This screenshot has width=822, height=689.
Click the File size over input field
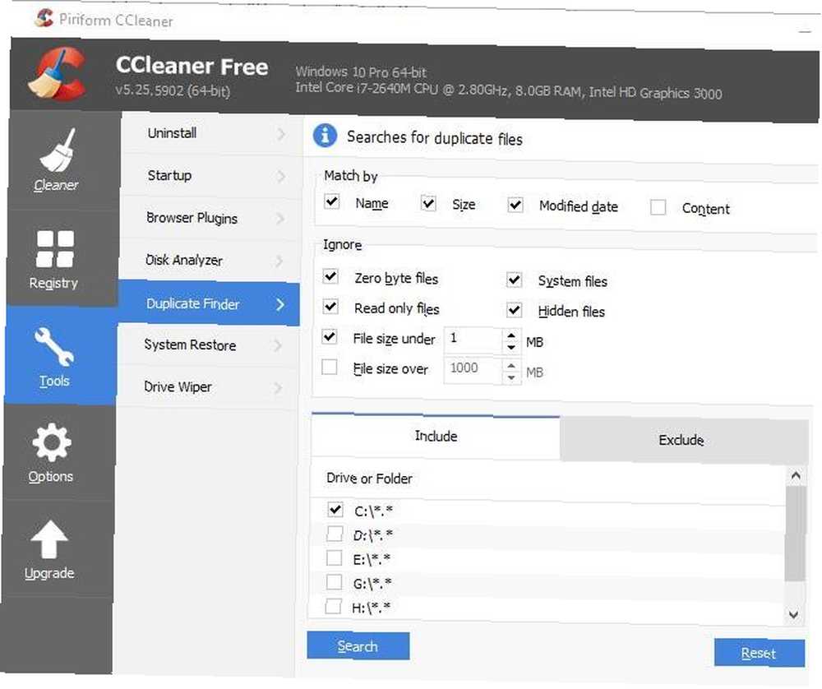coord(473,369)
